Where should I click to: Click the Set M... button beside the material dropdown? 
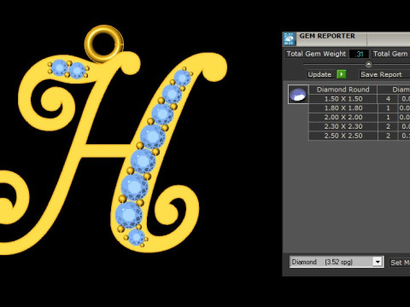(400, 263)
